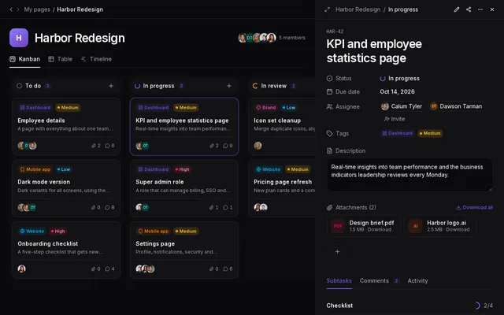Click the 5 members label
This screenshot has height=315, width=504.
pos(292,38)
